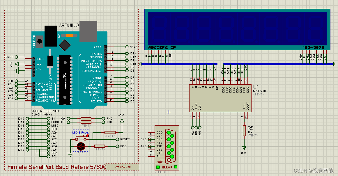
Task: Select the black power jack on Arduino
Action: [x=51, y=36]
